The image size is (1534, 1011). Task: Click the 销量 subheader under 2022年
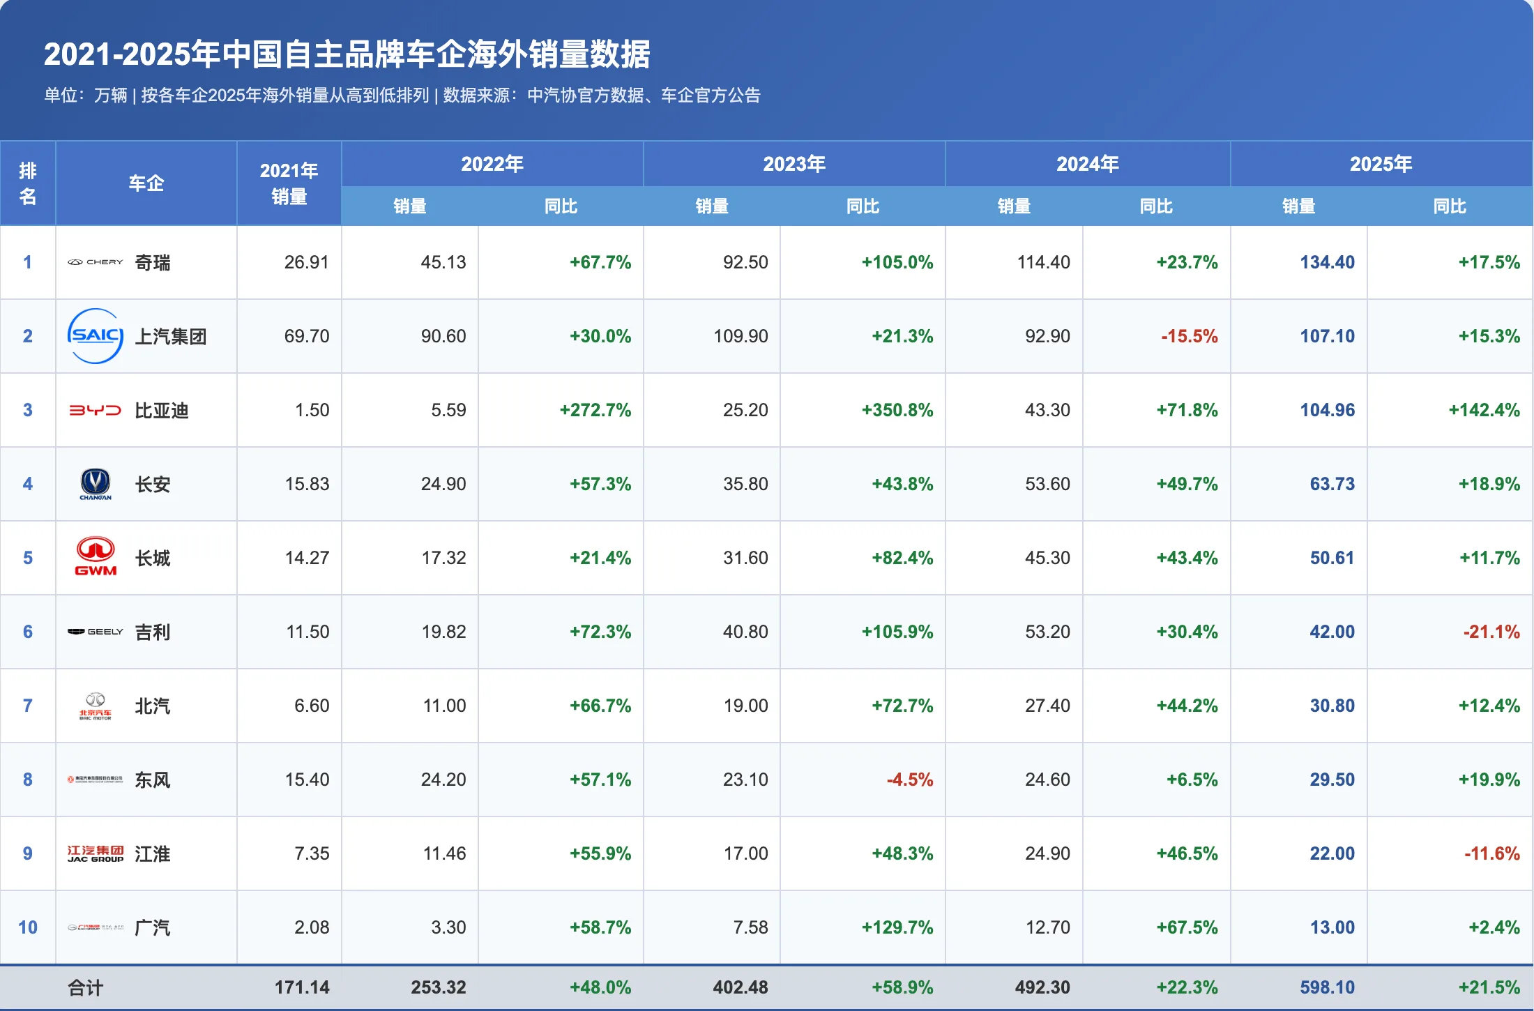(410, 206)
